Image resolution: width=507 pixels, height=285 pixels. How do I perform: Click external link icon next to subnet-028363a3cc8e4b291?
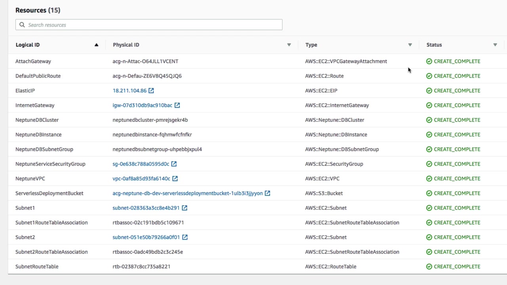[x=185, y=208]
